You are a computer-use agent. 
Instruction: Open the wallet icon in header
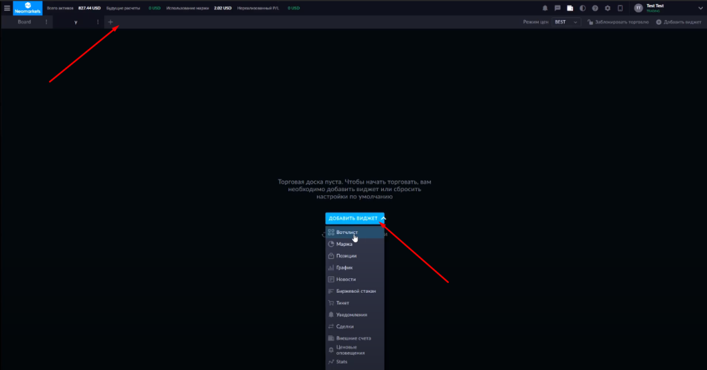click(570, 8)
